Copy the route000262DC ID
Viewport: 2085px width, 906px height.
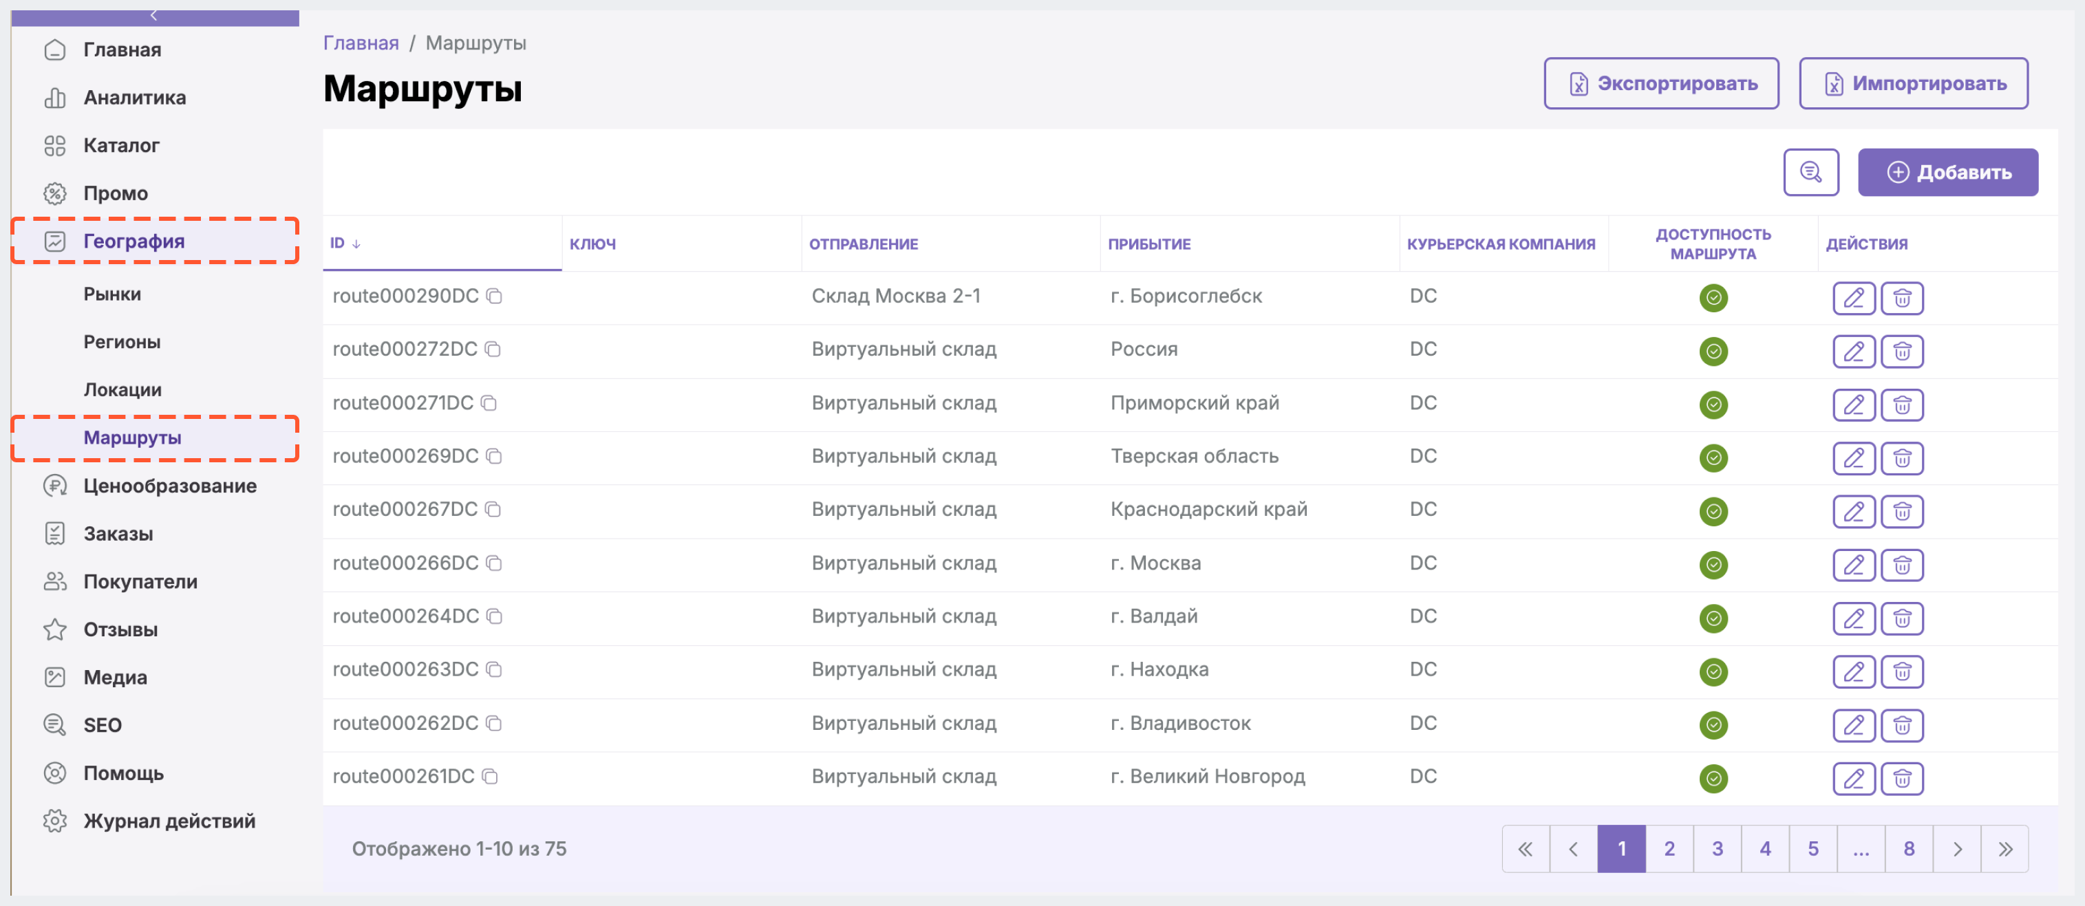[494, 723]
